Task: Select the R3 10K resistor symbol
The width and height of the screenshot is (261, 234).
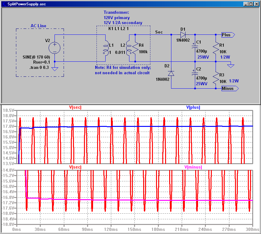Action: (216, 78)
